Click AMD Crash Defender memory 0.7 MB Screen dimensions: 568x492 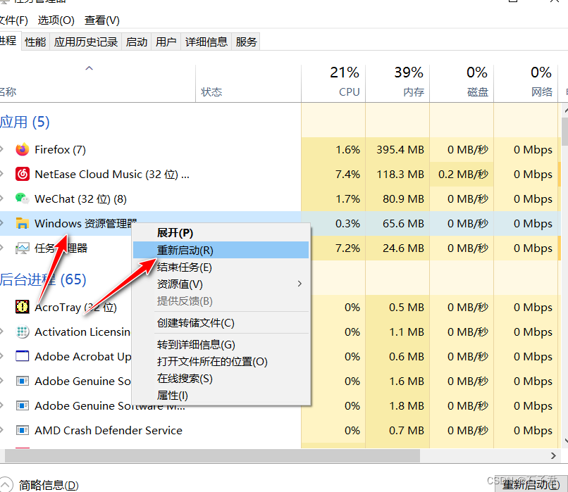(406, 430)
